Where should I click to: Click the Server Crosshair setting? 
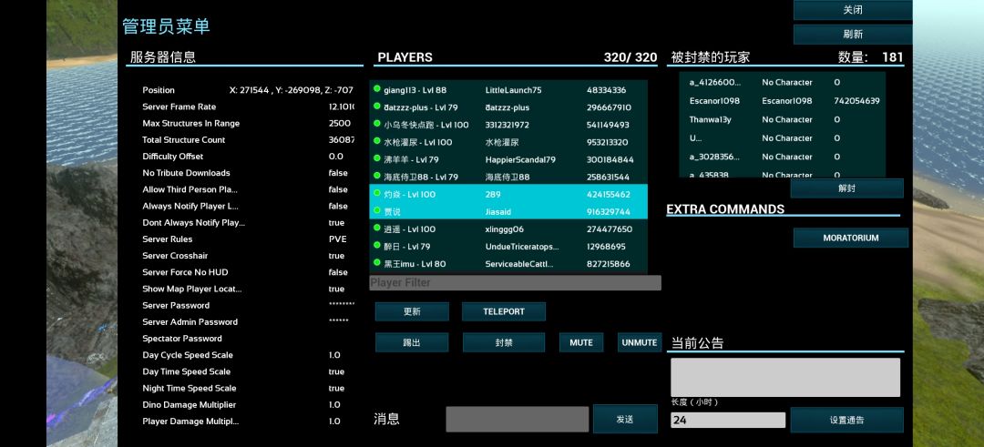pos(249,256)
